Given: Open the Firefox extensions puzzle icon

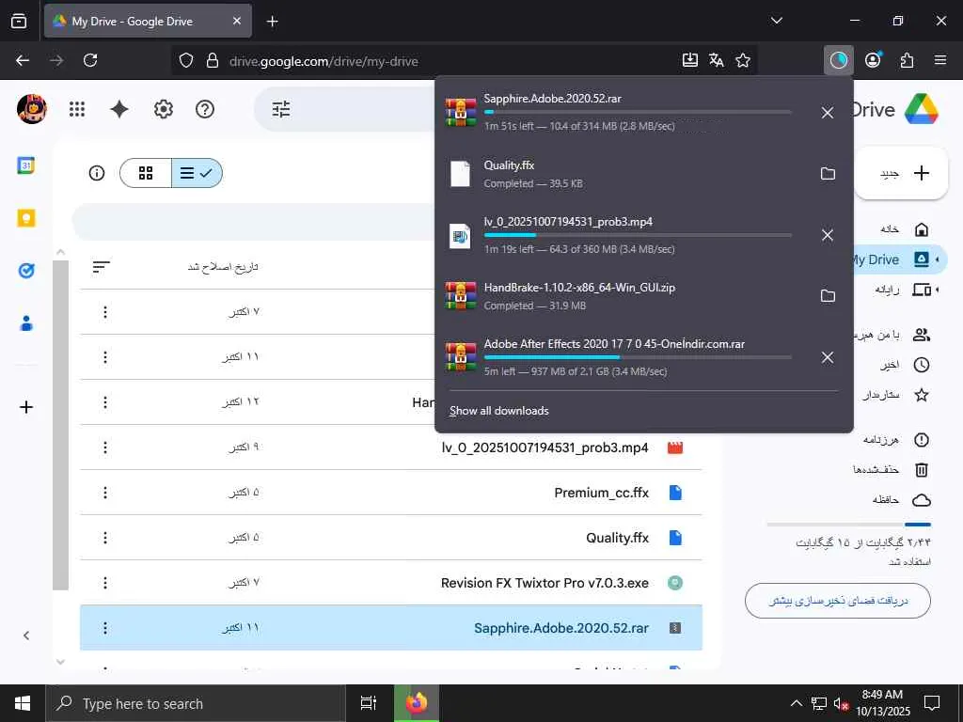Looking at the screenshot, I should point(907,60).
